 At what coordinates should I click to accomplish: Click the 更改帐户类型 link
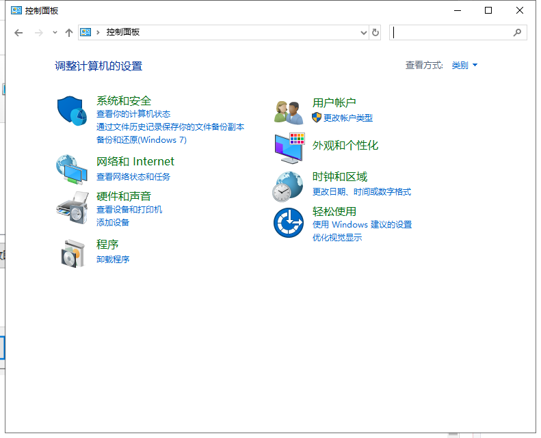pyautogui.click(x=347, y=118)
